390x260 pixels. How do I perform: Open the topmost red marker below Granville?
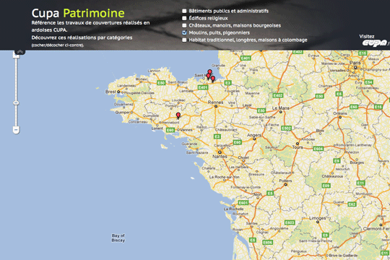210,72
